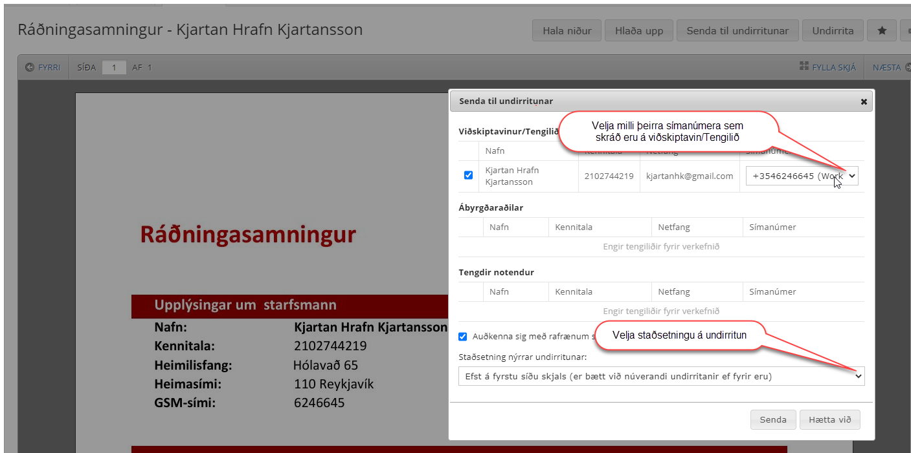
Task: Click the email kjartanhk@gmail.com in table
Action: (x=689, y=176)
